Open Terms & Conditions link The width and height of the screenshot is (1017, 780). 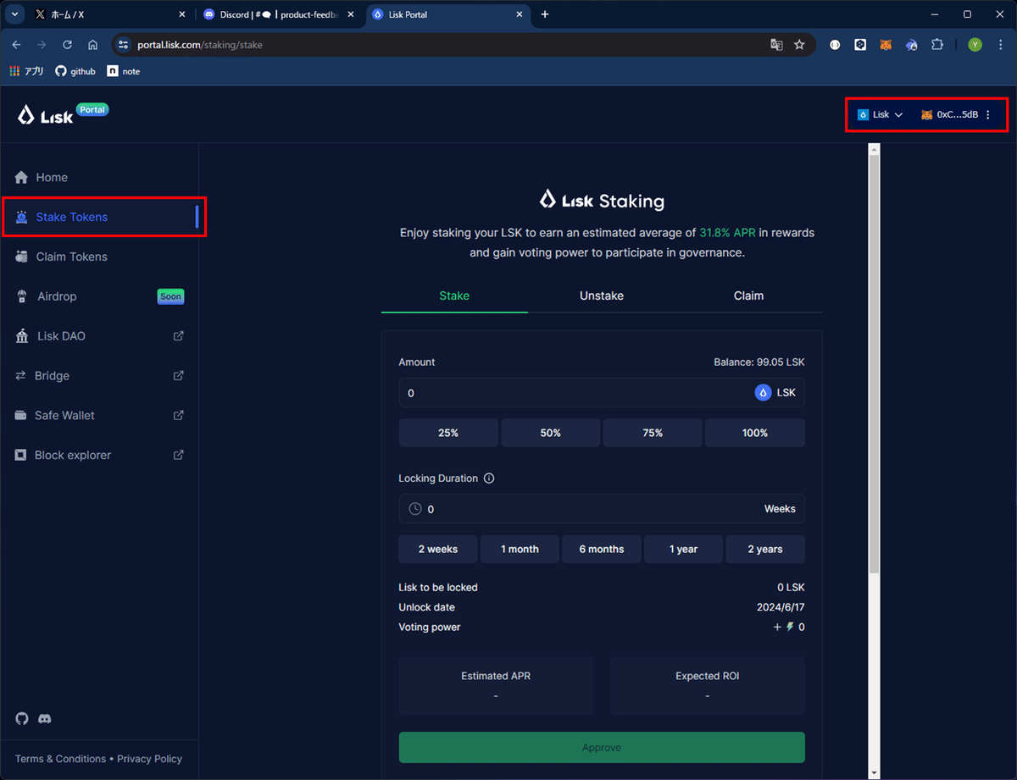[60, 759]
